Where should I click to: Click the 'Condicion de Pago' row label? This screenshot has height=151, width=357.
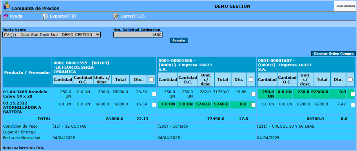tap(20, 126)
